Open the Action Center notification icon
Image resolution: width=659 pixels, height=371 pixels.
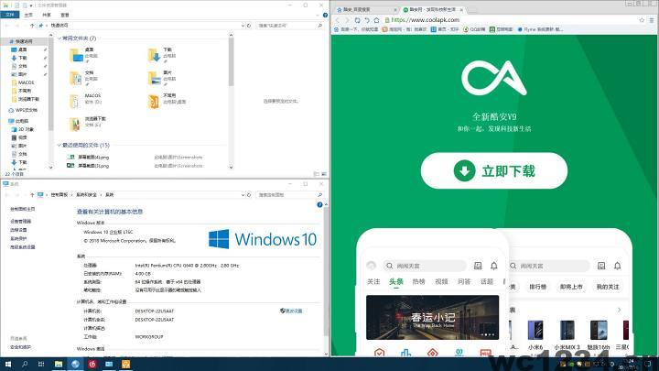tap(648, 365)
